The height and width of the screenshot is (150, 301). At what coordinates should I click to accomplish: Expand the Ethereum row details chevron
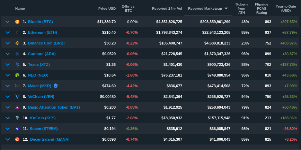8,32
